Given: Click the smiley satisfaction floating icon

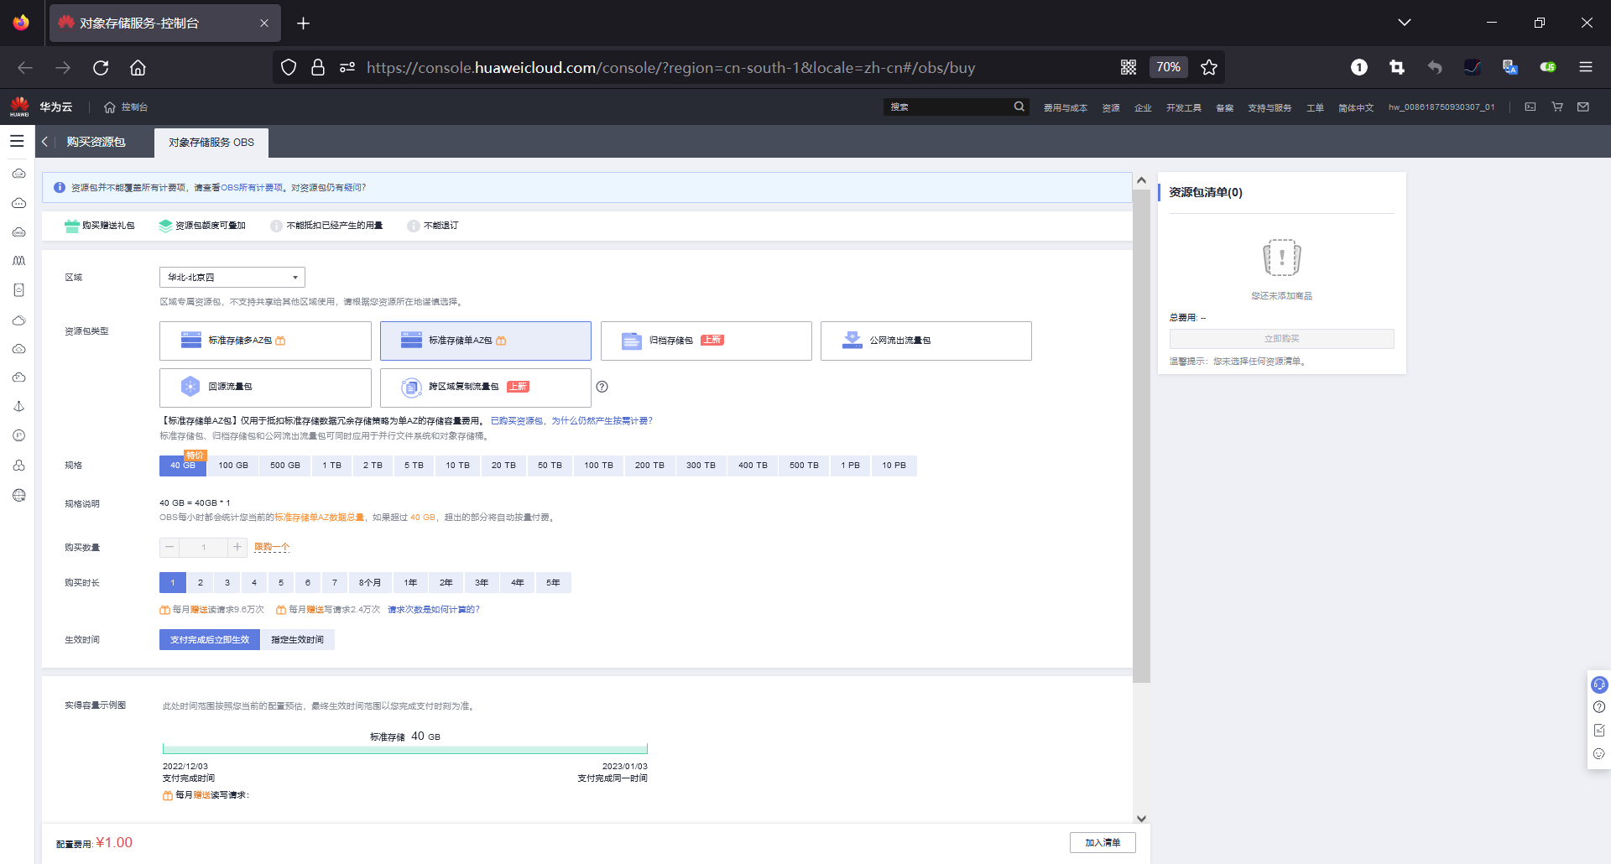Looking at the screenshot, I should coord(1599,754).
